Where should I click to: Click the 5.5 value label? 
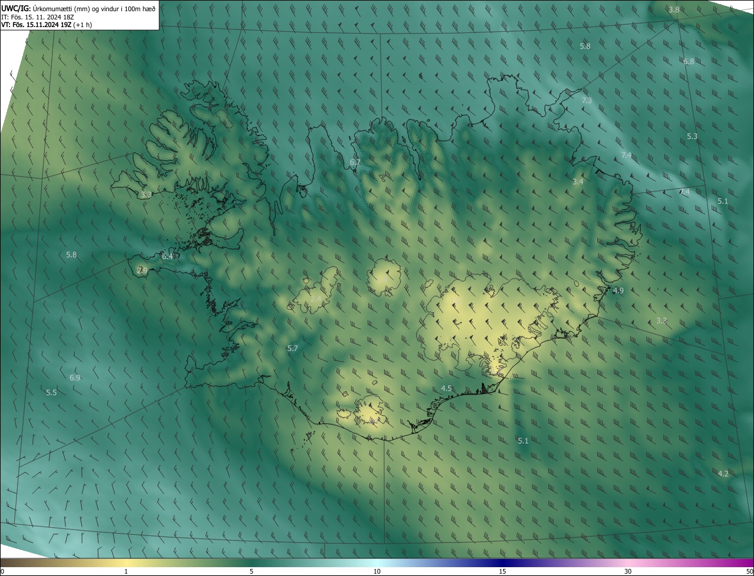[x=51, y=393]
